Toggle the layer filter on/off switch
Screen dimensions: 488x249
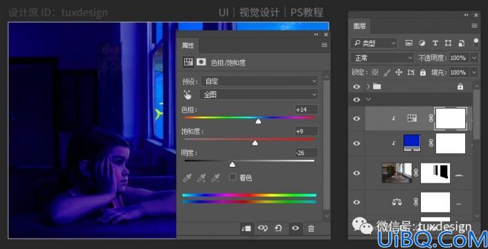(476, 43)
